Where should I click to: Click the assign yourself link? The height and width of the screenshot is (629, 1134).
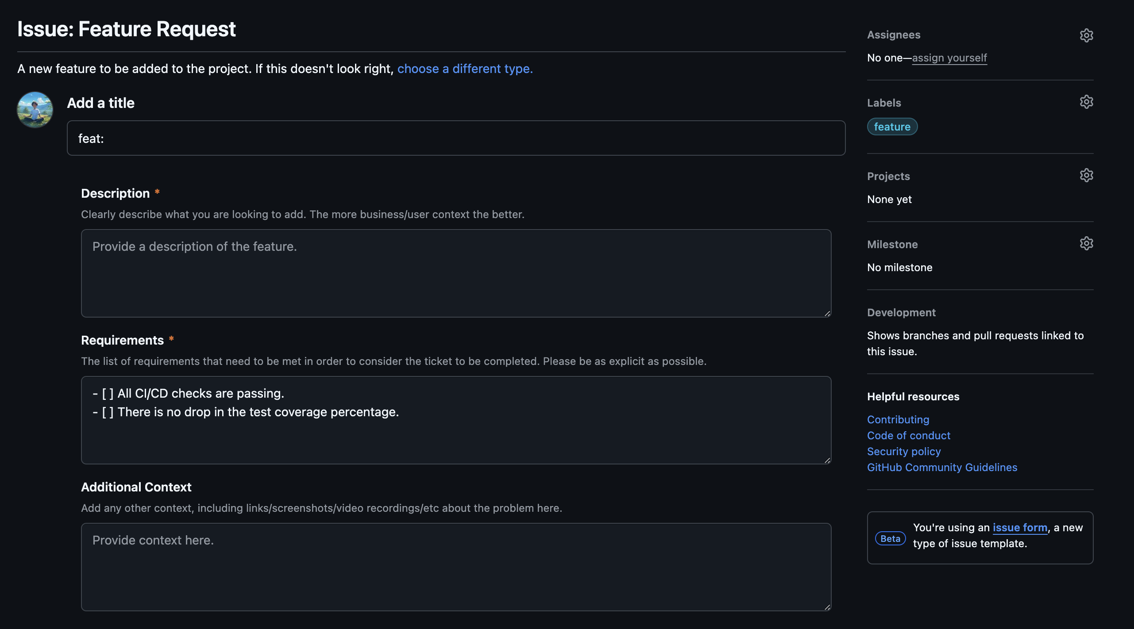[949, 58]
